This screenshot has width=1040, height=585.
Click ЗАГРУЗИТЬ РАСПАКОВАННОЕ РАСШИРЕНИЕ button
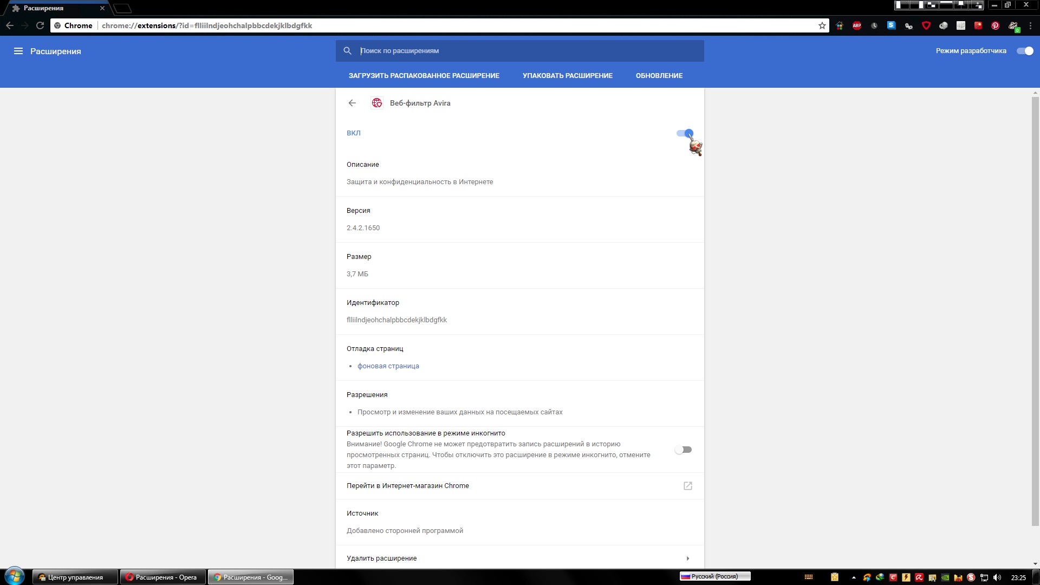[424, 76]
